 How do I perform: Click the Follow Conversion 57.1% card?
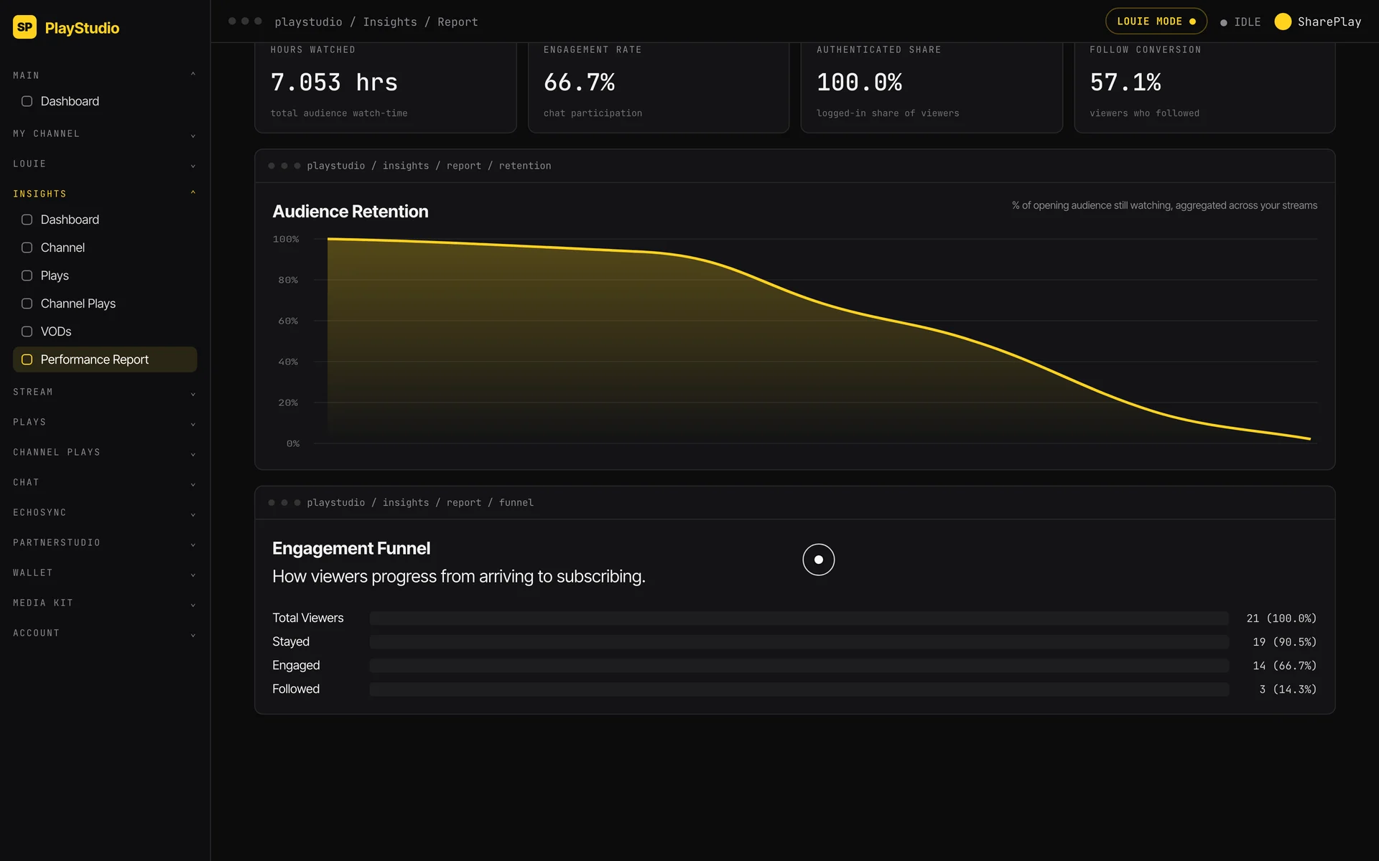tap(1204, 86)
